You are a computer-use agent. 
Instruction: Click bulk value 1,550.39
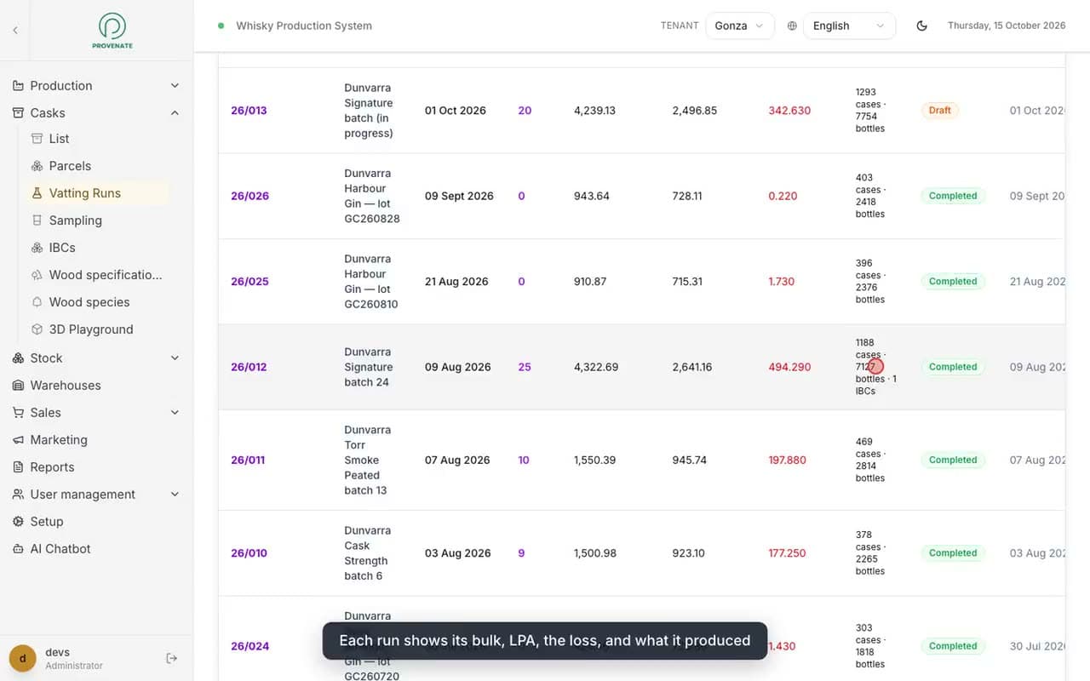click(x=594, y=460)
